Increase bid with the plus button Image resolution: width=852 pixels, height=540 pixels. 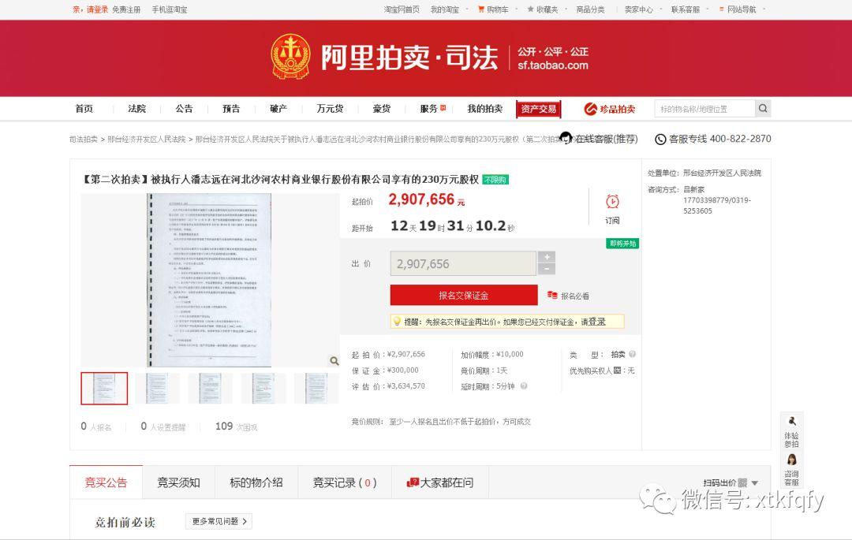tap(547, 257)
